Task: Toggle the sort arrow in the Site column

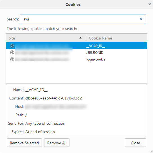Action: pos(80,38)
